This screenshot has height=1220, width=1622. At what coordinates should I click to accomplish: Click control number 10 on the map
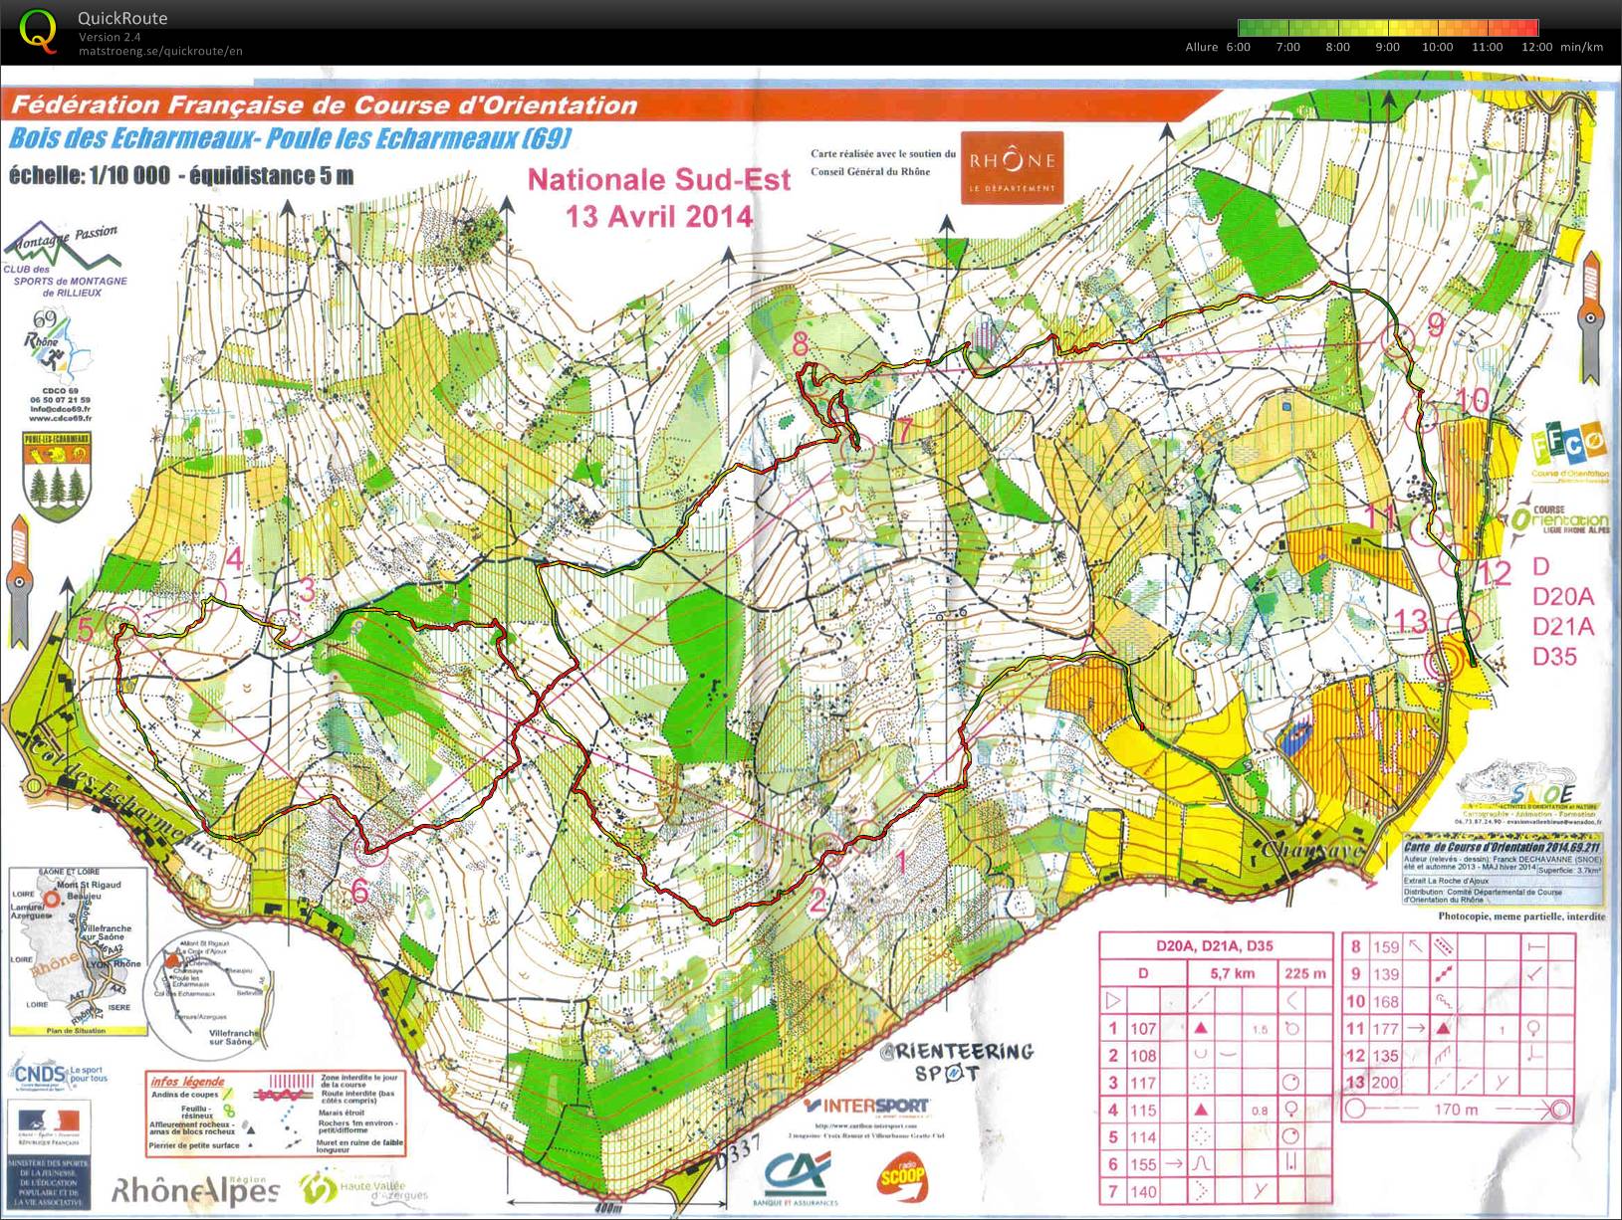(1473, 401)
